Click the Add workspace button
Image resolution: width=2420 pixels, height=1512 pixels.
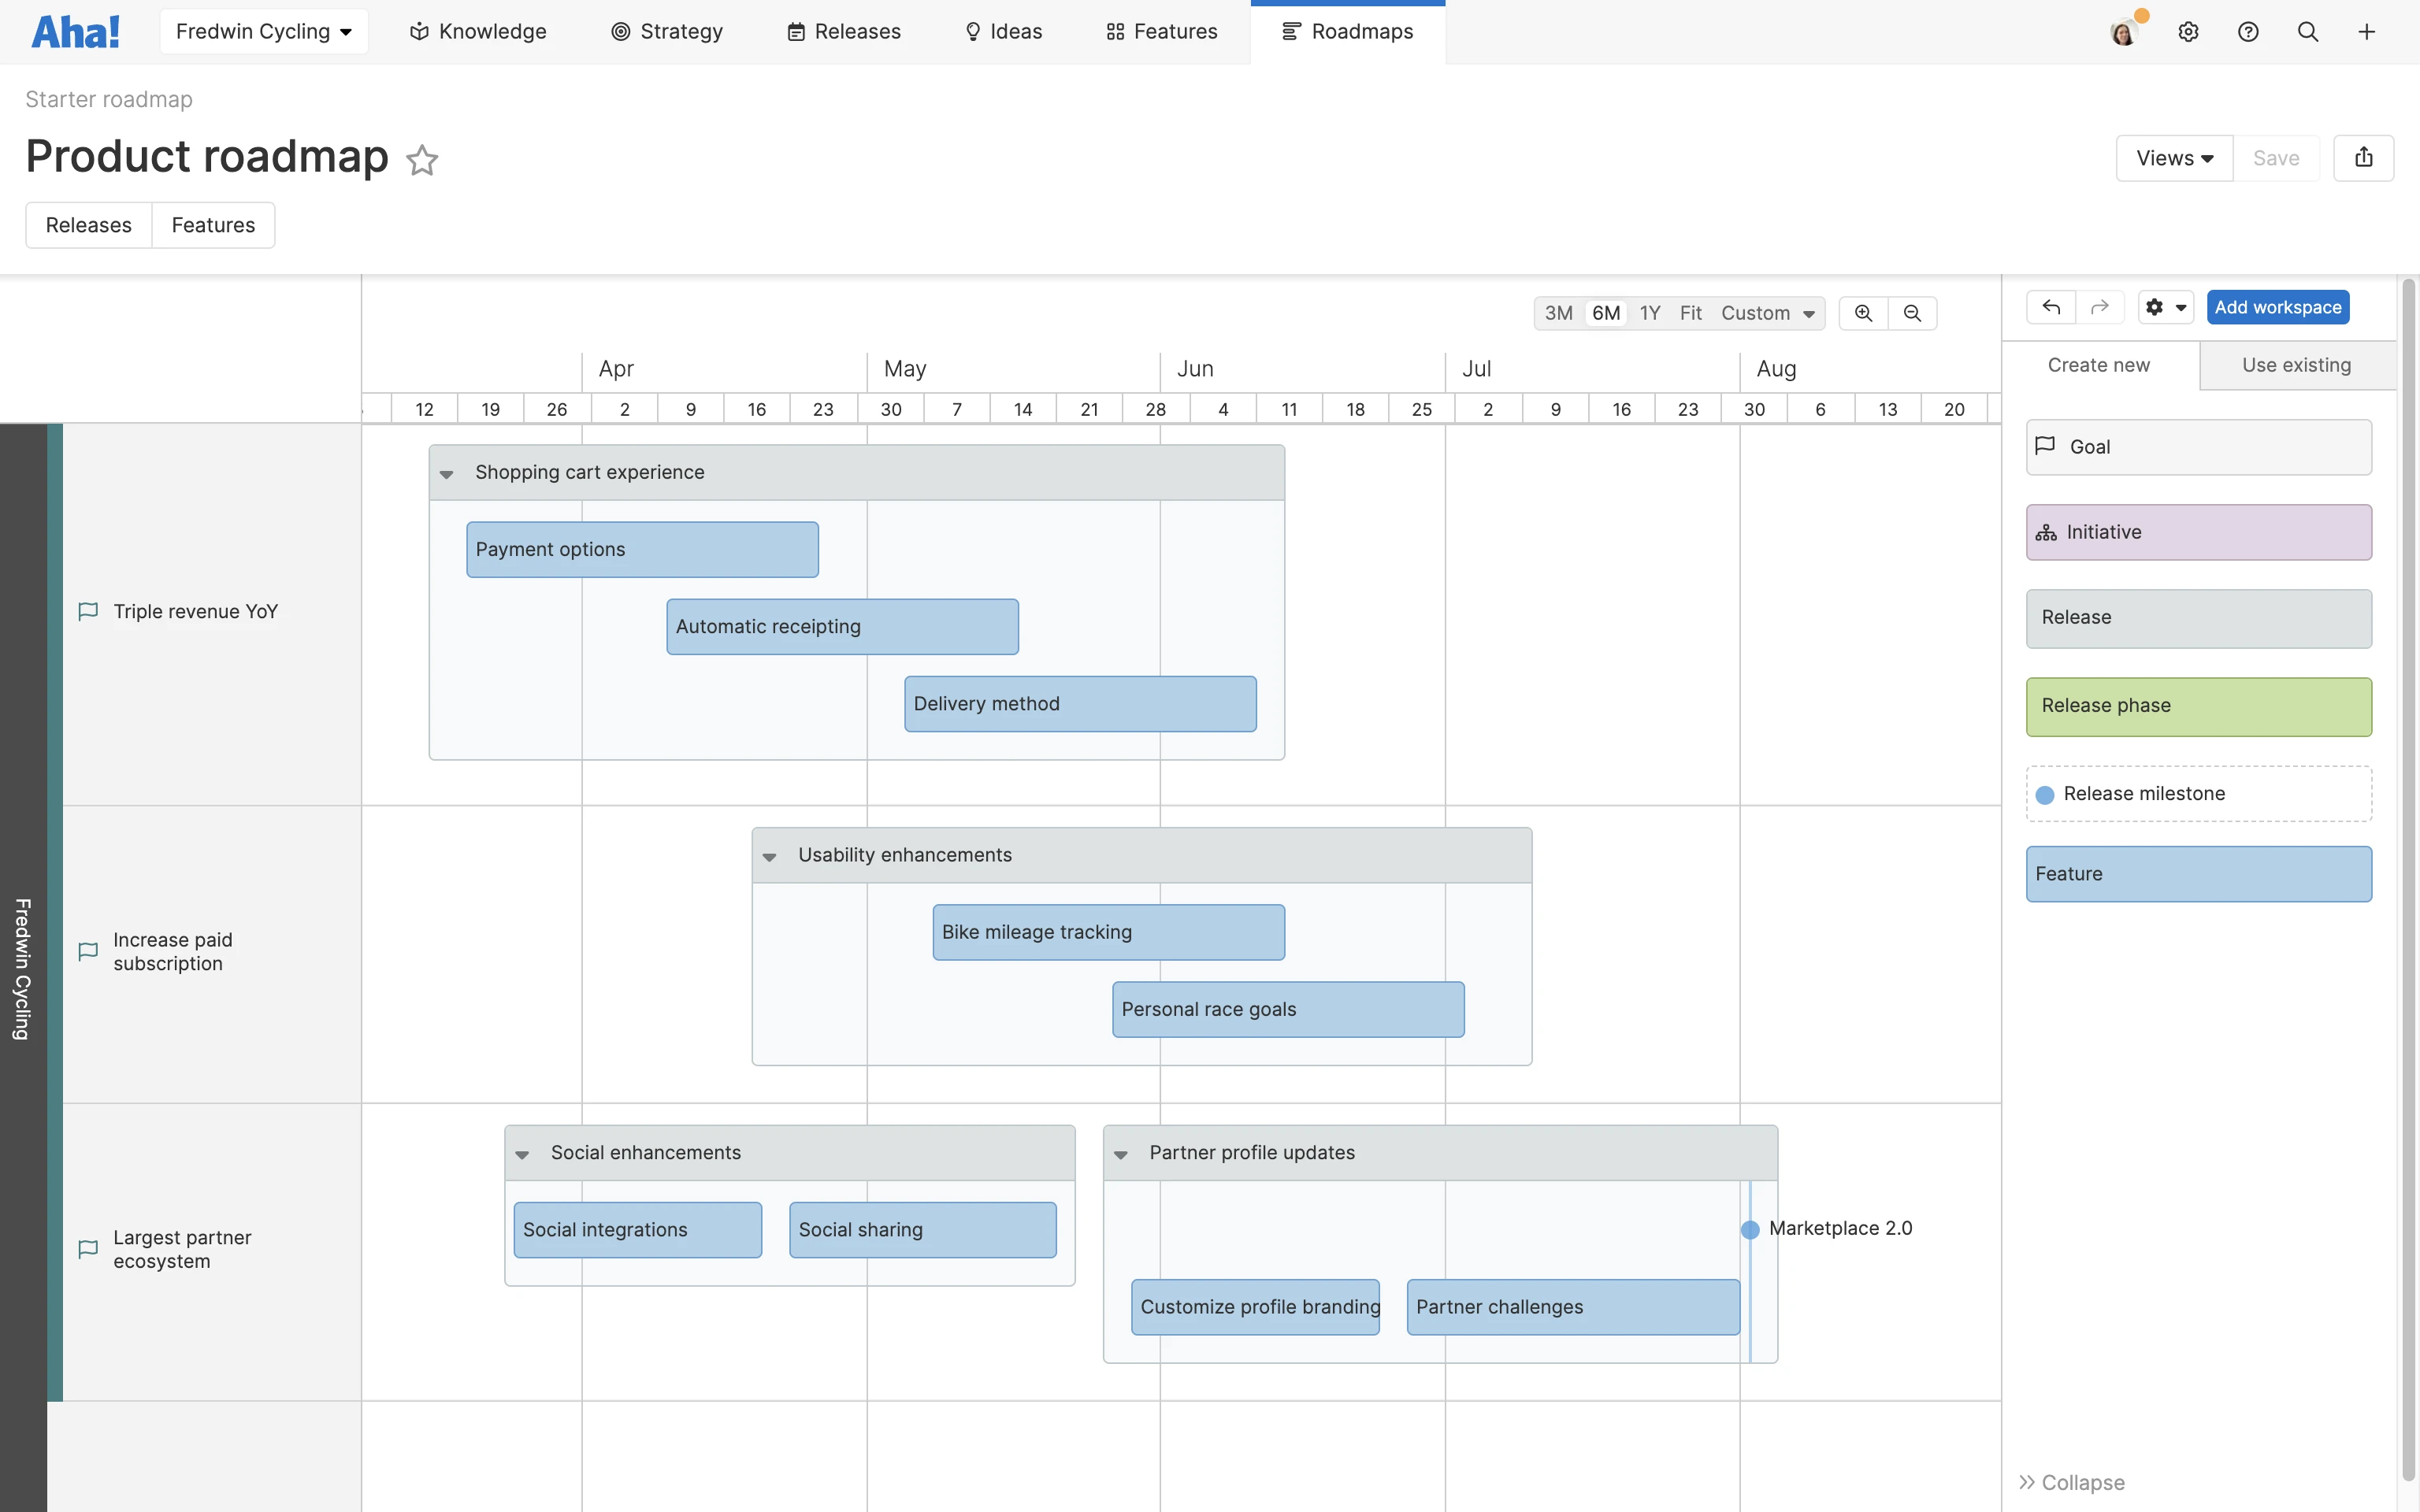[x=2277, y=307]
